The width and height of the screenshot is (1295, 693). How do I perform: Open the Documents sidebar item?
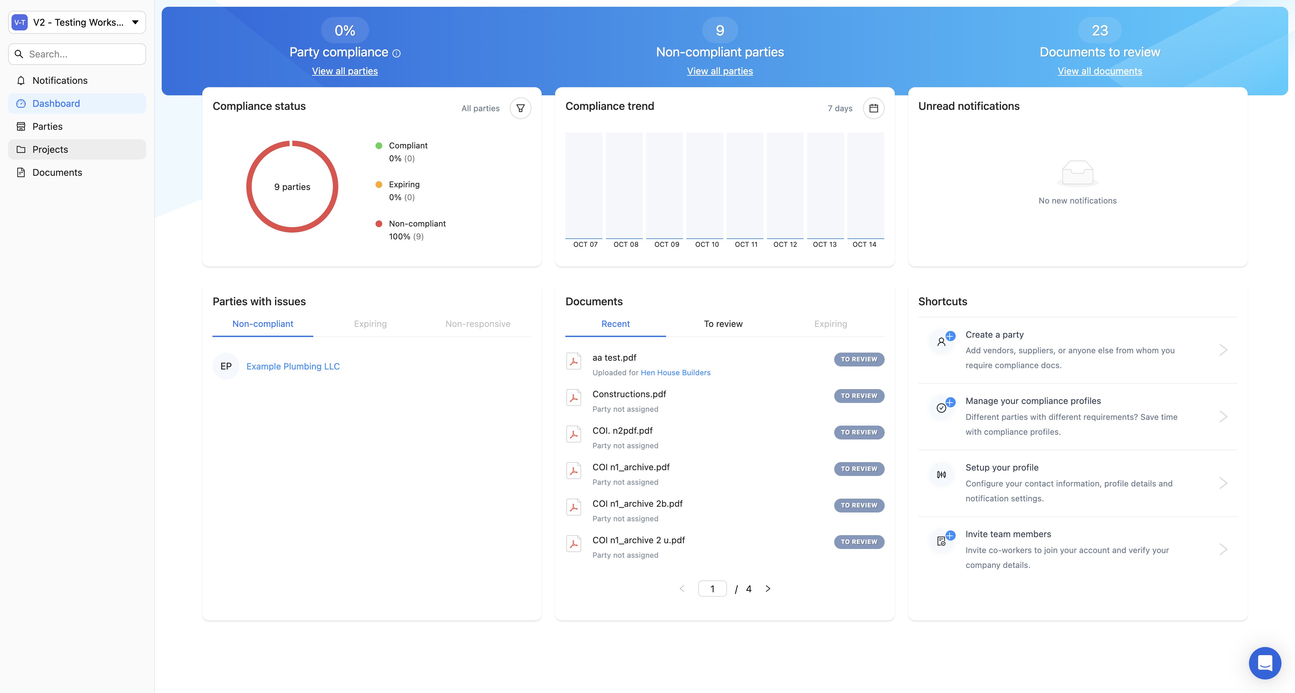point(57,172)
